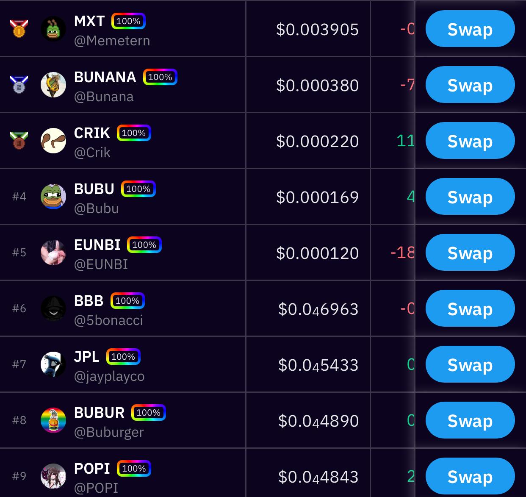Swap the POPI token

click(x=470, y=476)
